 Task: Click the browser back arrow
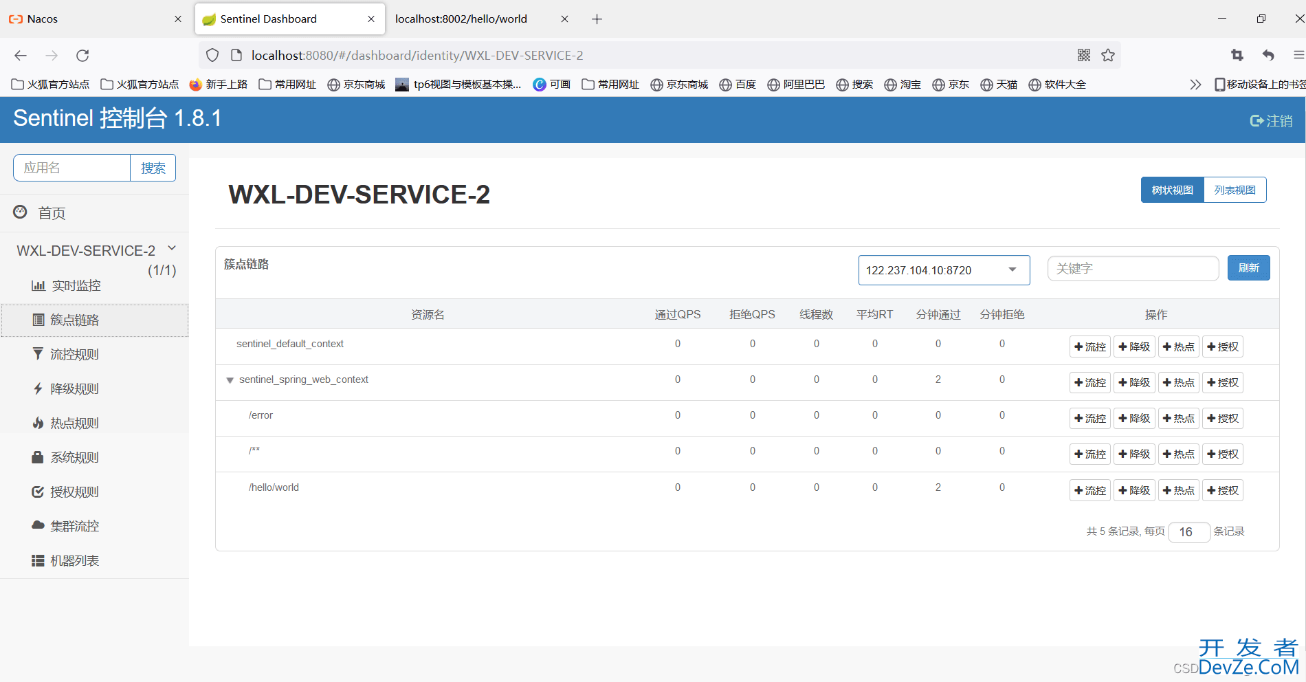click(x=21, y=56)
